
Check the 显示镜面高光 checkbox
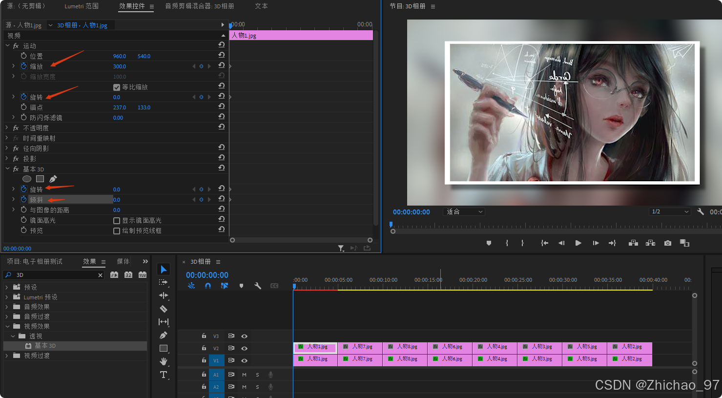pyautogui.click(x=117, y=220)
